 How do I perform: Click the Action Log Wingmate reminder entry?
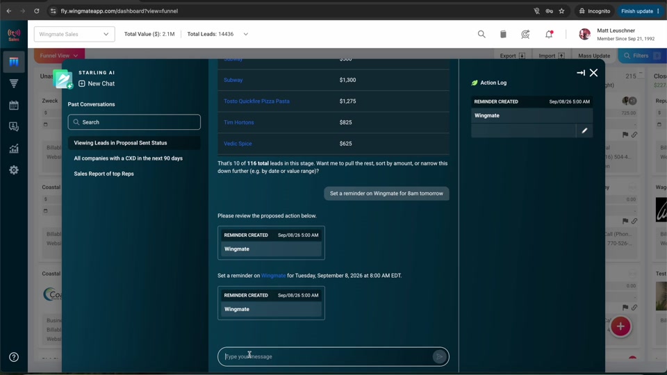click(x=532, y=116)
